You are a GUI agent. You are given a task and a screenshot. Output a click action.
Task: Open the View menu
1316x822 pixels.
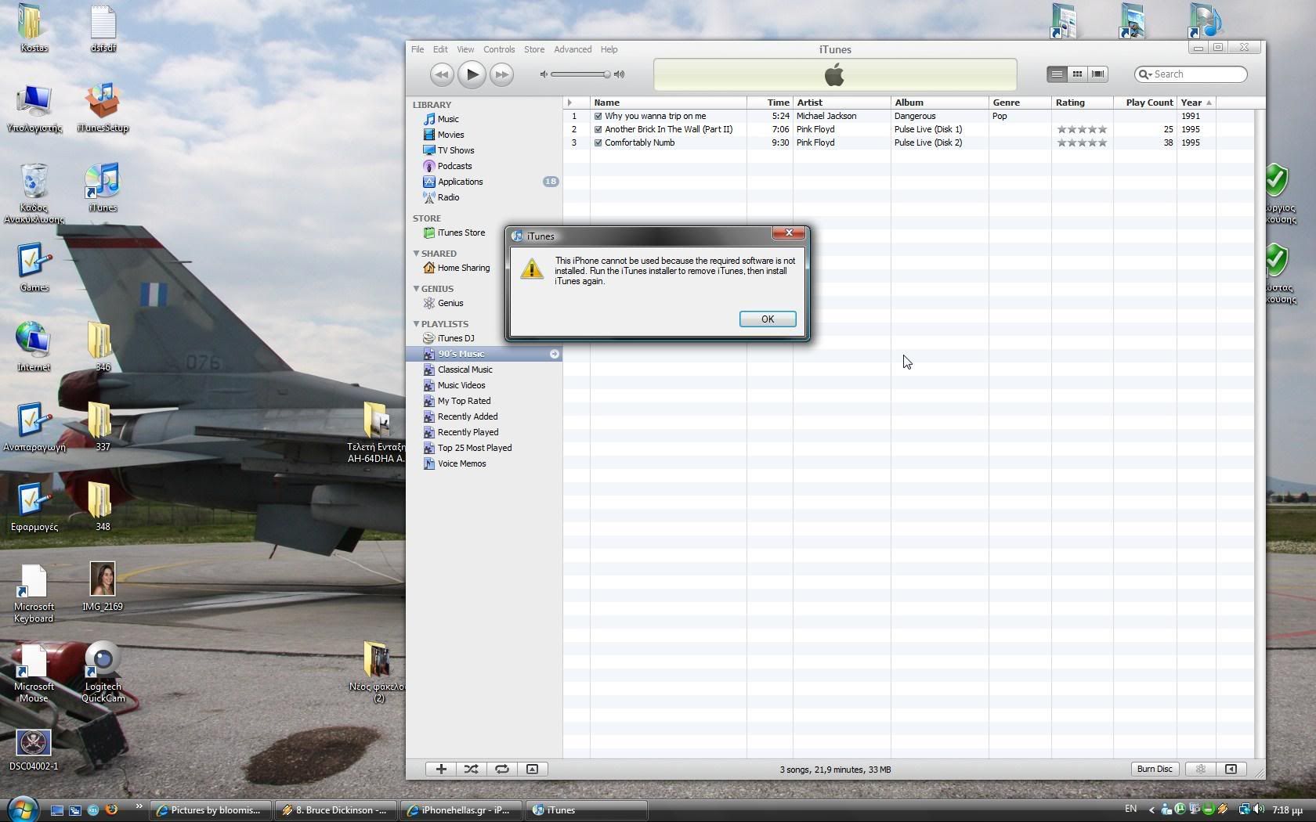click(465, 49)
